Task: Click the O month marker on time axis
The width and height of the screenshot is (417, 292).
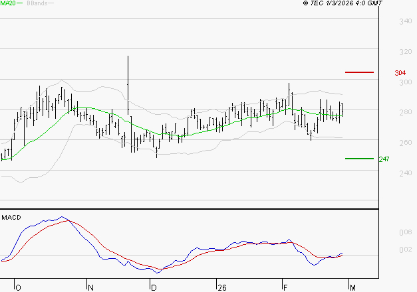Action: pos(18,287)
